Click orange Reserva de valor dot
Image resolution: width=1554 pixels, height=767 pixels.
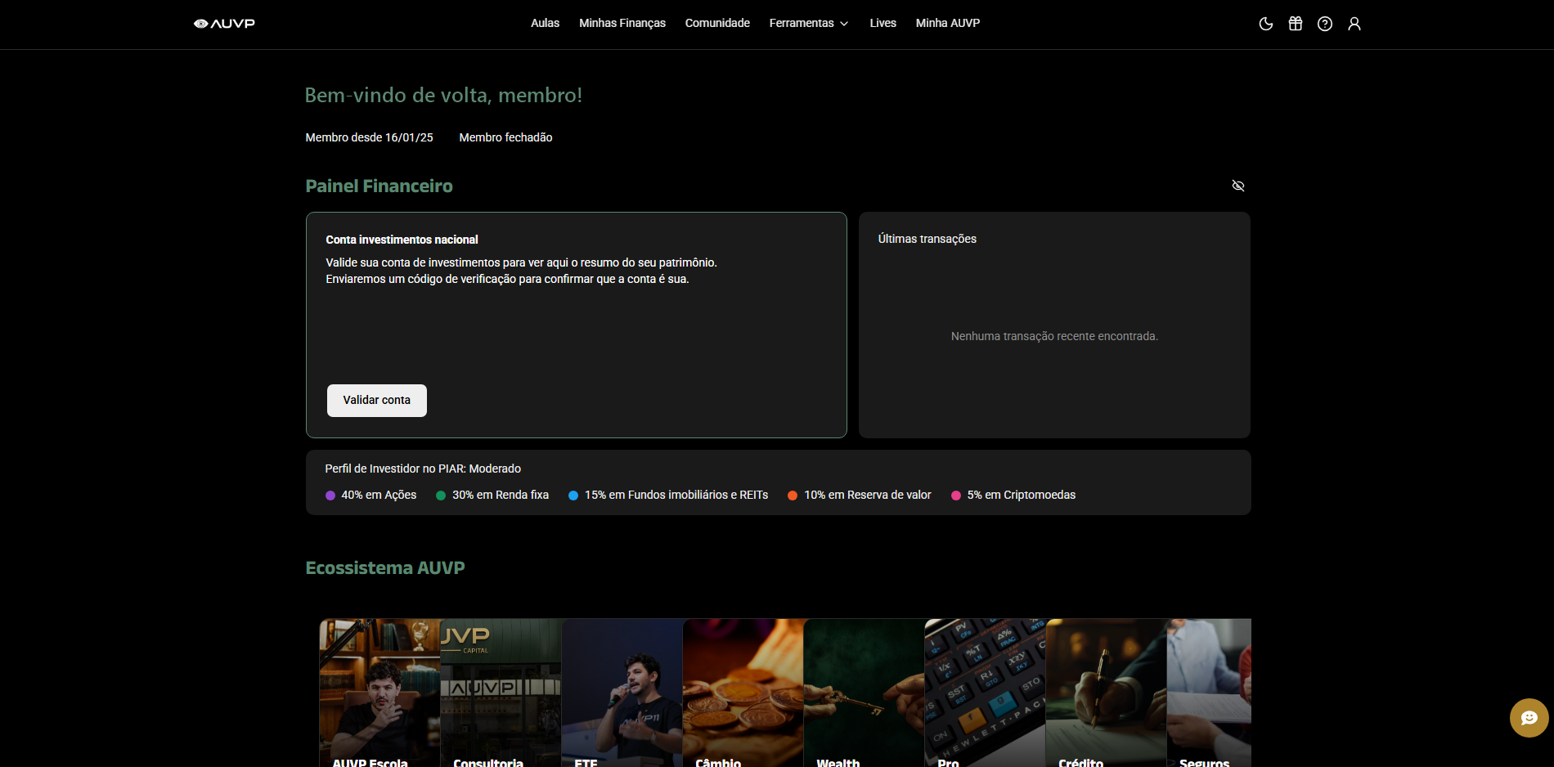point(793,496)
